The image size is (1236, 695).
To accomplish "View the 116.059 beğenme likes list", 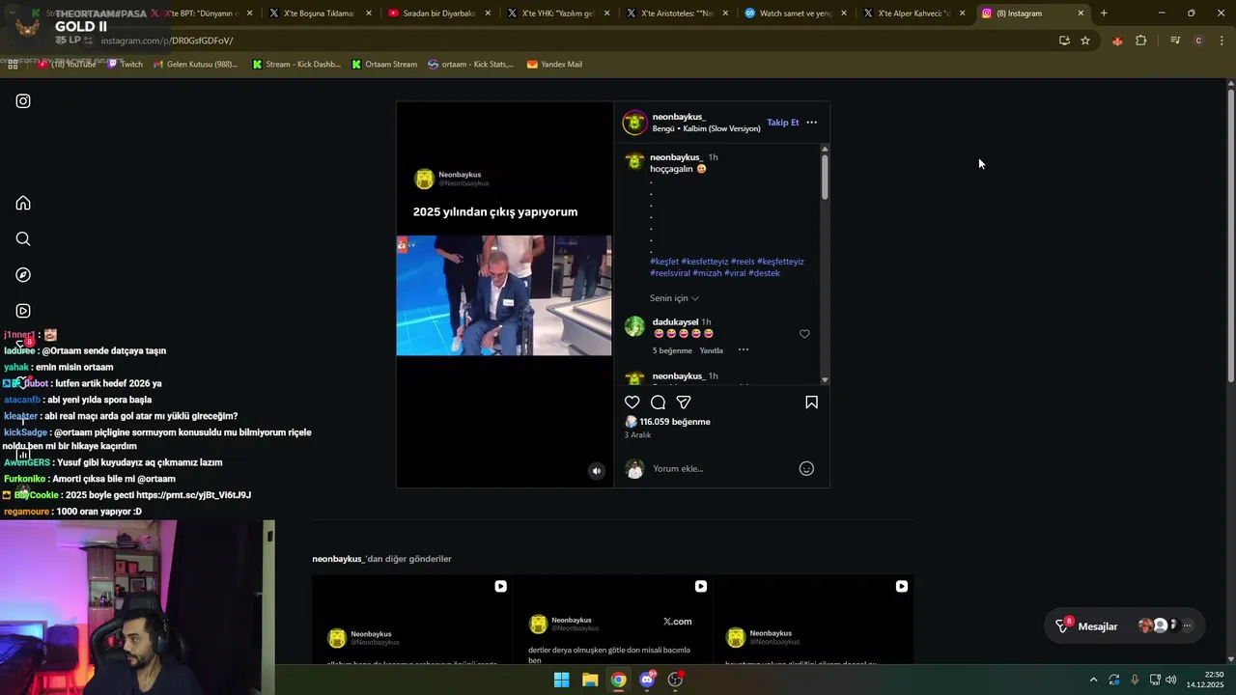I will (674, 422).
